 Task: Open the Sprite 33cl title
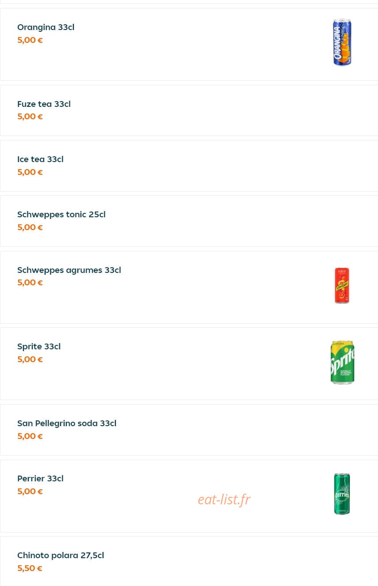coord(39,347)
